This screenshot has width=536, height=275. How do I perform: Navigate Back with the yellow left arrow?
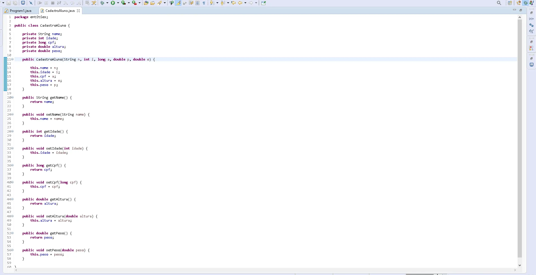click(x=240, y=3)
